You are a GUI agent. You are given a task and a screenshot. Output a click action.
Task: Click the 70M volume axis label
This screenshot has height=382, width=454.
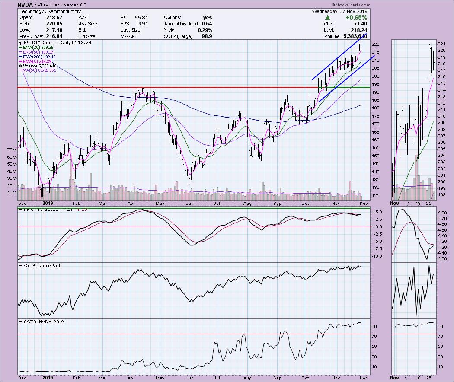pos(12,150)
